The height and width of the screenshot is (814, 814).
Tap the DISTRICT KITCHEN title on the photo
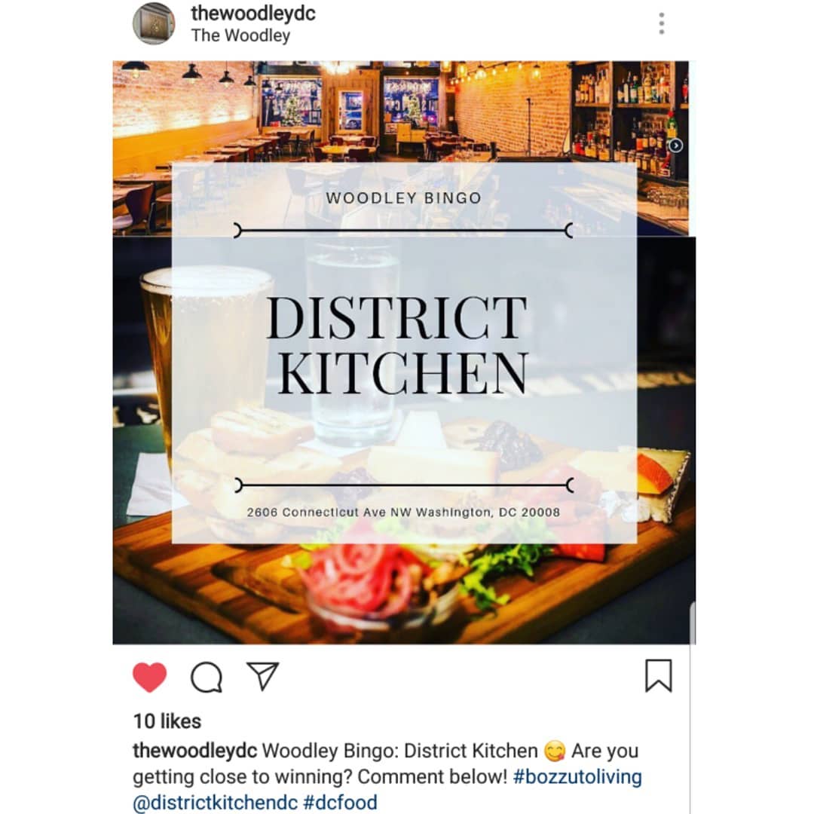398,345
